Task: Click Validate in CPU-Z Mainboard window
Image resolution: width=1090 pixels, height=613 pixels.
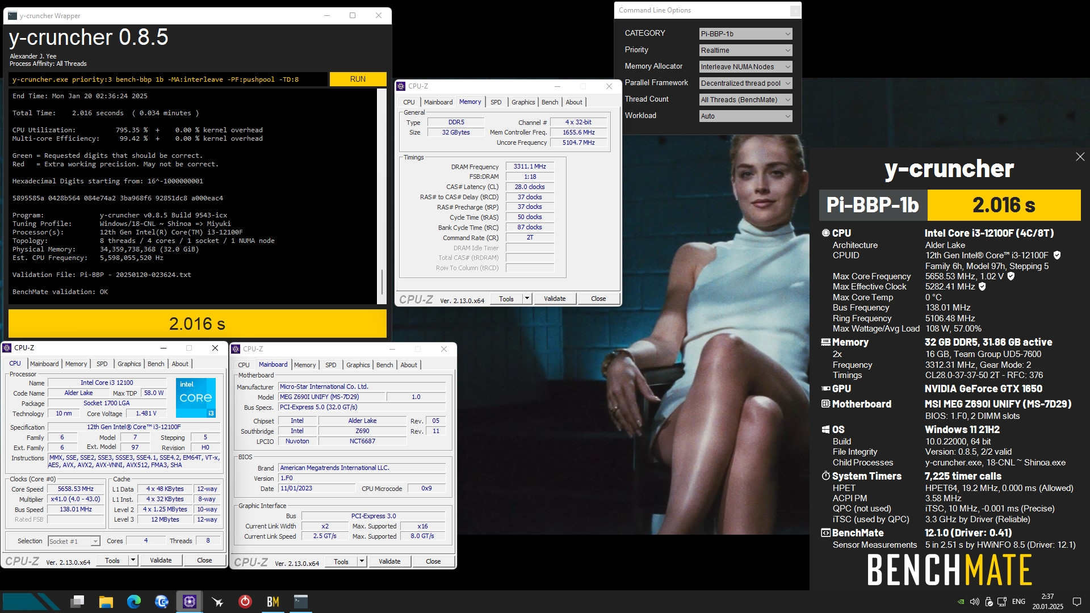Action: pos(389,561)
